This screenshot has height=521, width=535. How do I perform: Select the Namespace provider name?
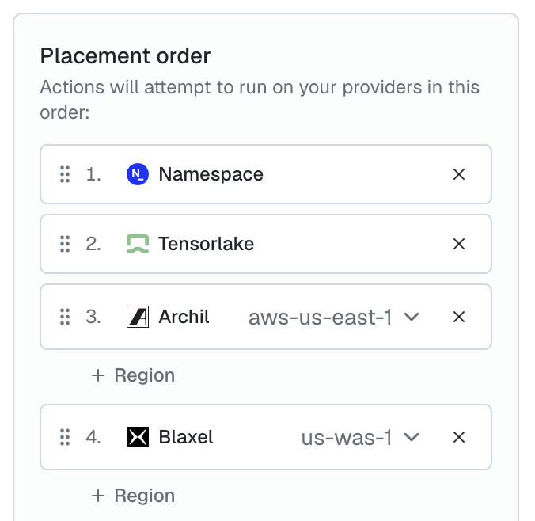point(211,174)
